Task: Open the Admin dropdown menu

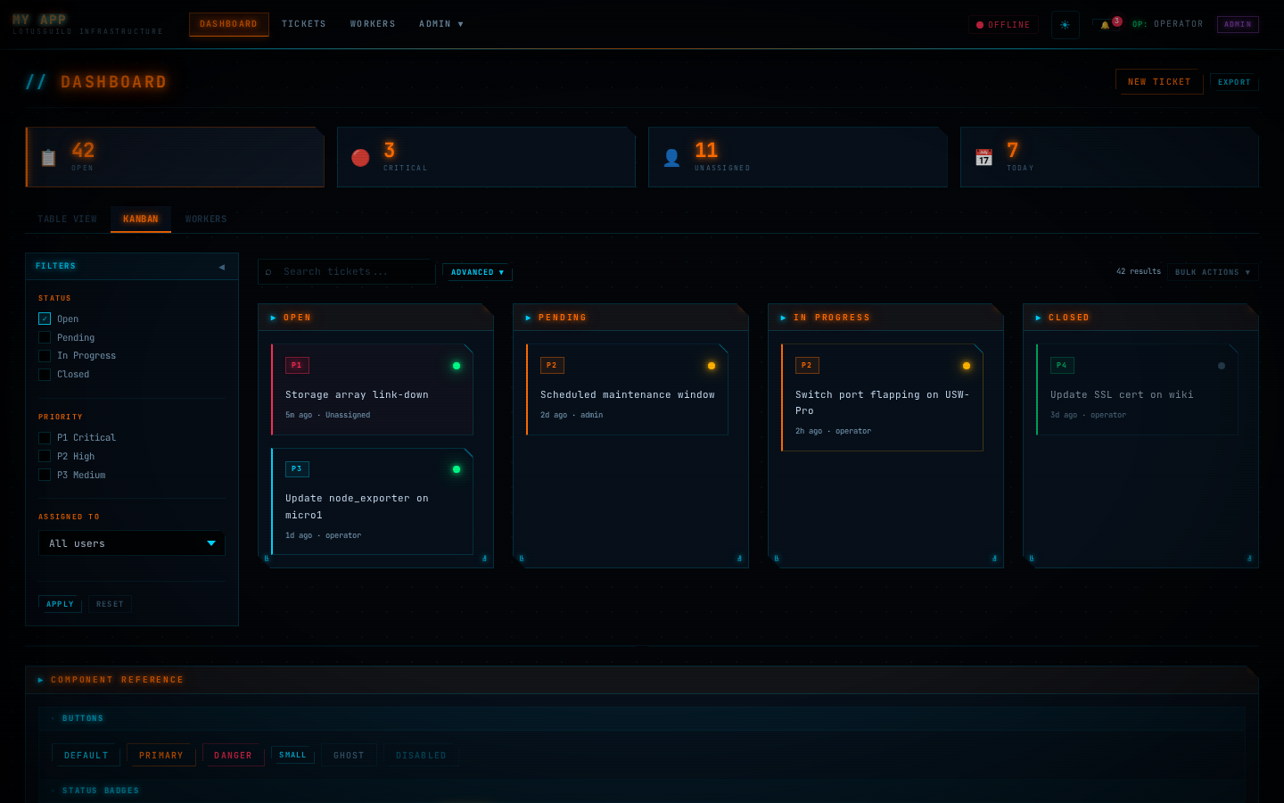Action: click(x=441, y=24)
